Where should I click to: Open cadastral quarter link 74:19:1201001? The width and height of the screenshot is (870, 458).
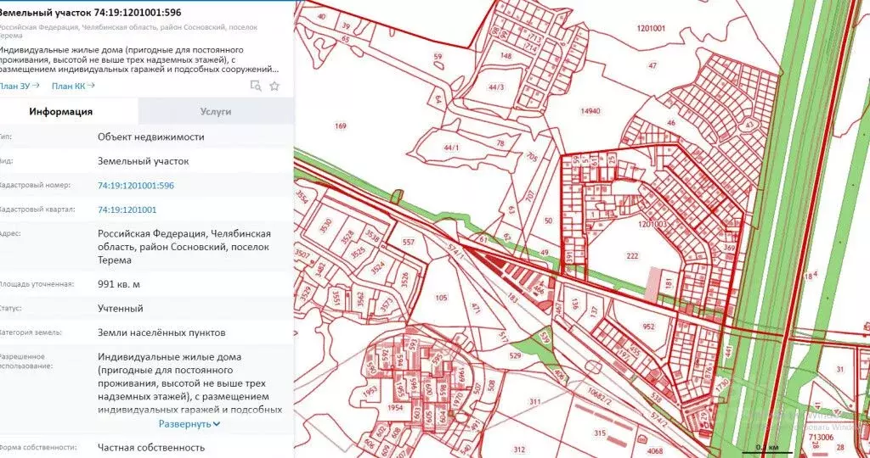point(127,209)
